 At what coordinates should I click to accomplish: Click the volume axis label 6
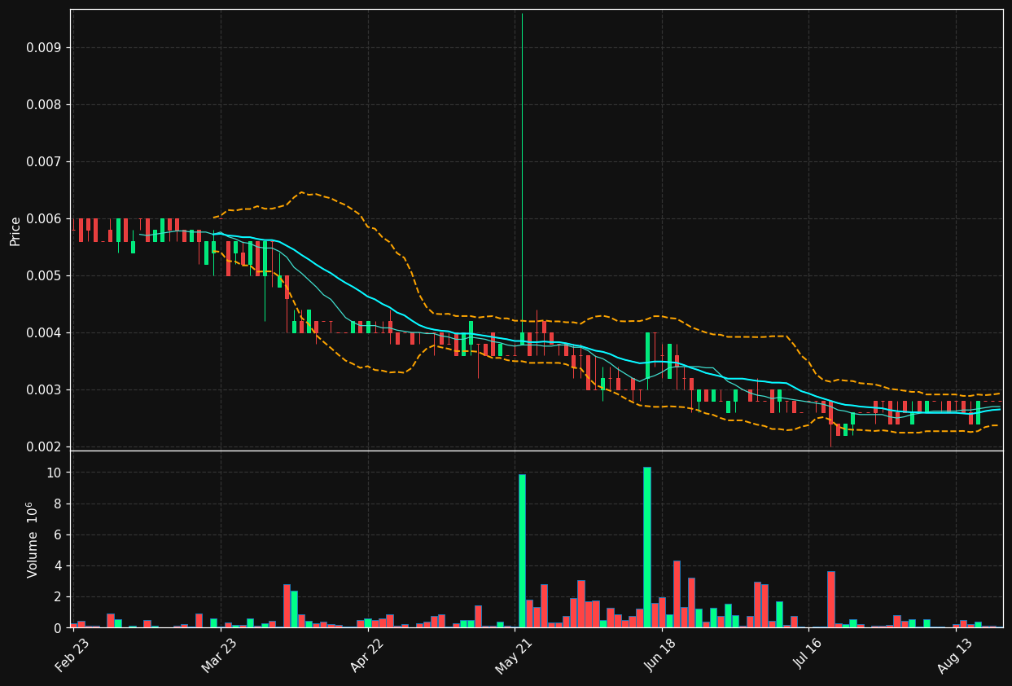57,535
